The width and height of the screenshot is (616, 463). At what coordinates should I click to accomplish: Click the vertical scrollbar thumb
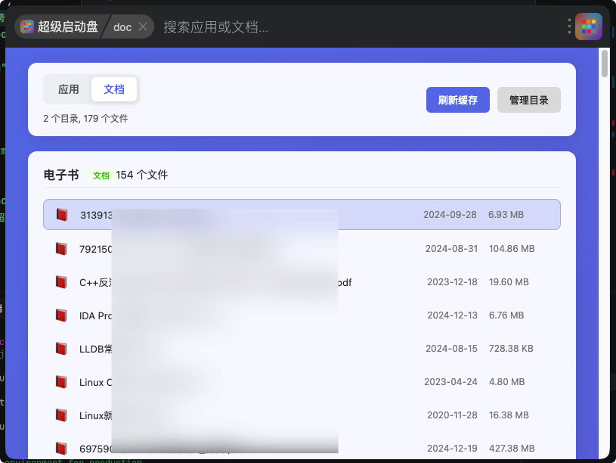coord(604,64)
